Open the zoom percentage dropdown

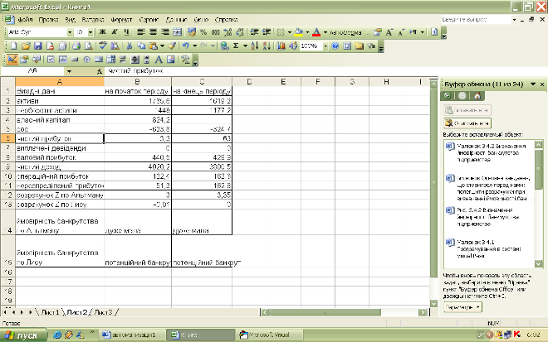click(324, 46)
